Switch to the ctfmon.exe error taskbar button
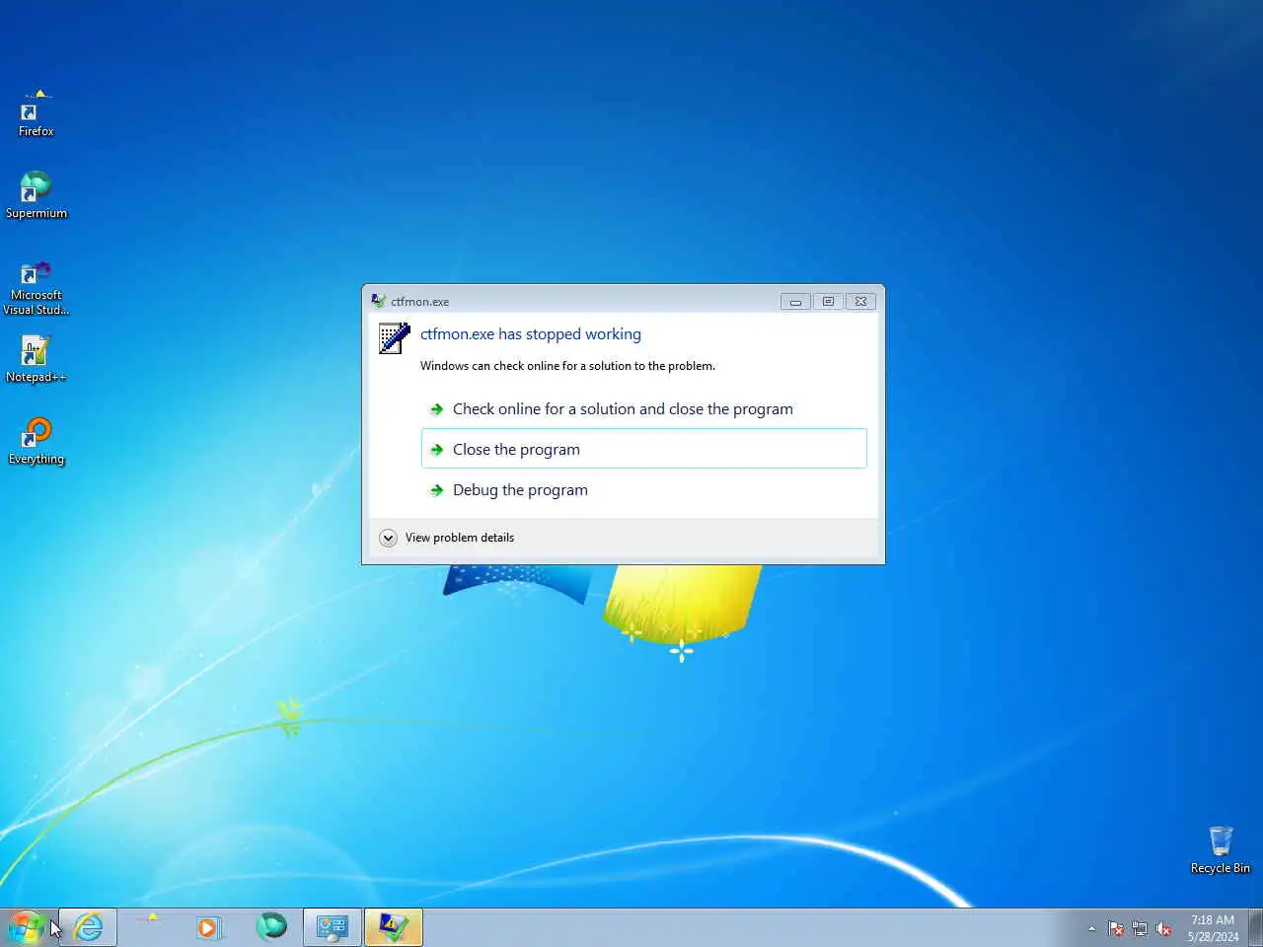Image resolution: width=1263 pixels, height=947 pixels. coord(394,927)
